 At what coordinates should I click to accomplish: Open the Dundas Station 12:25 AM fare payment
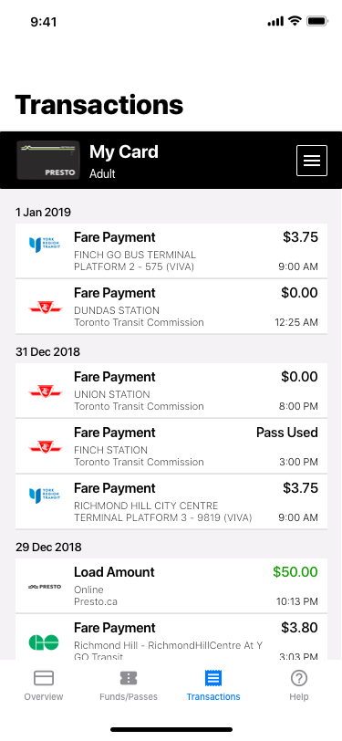[x=171, y=307]
